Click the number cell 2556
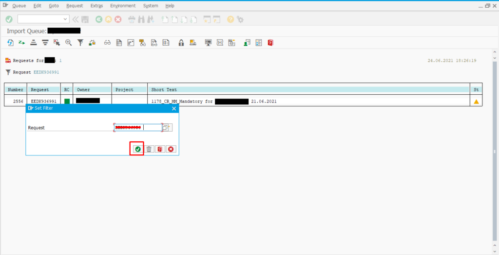 pos(18,102)
